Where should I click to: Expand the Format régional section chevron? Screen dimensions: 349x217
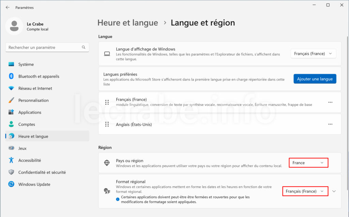pos(334,191)
